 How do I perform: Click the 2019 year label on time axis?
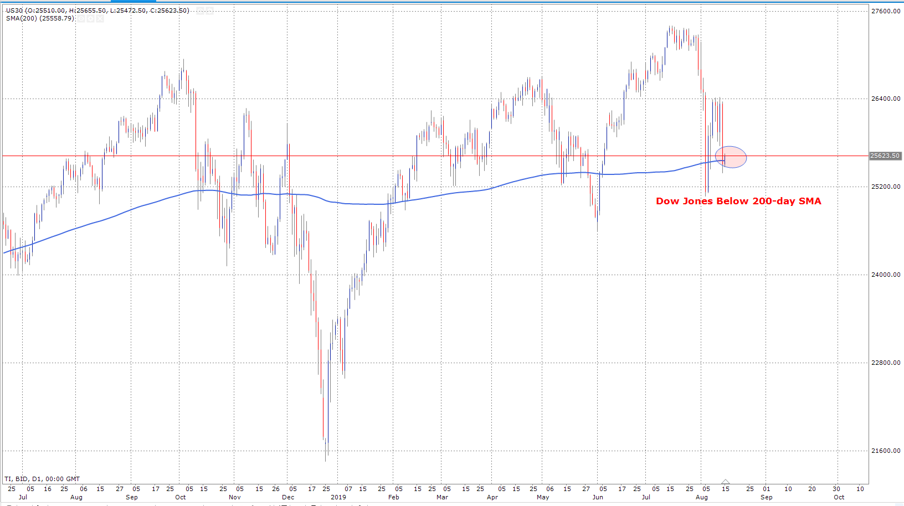(338, 497)
